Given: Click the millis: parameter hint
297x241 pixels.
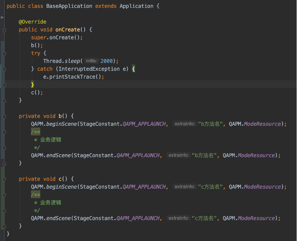Looking at the screenshot, I should (x=91, y=61).
